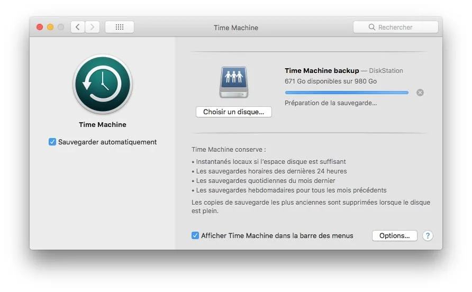Click the network backup disk icon

[x=234, y=82]
